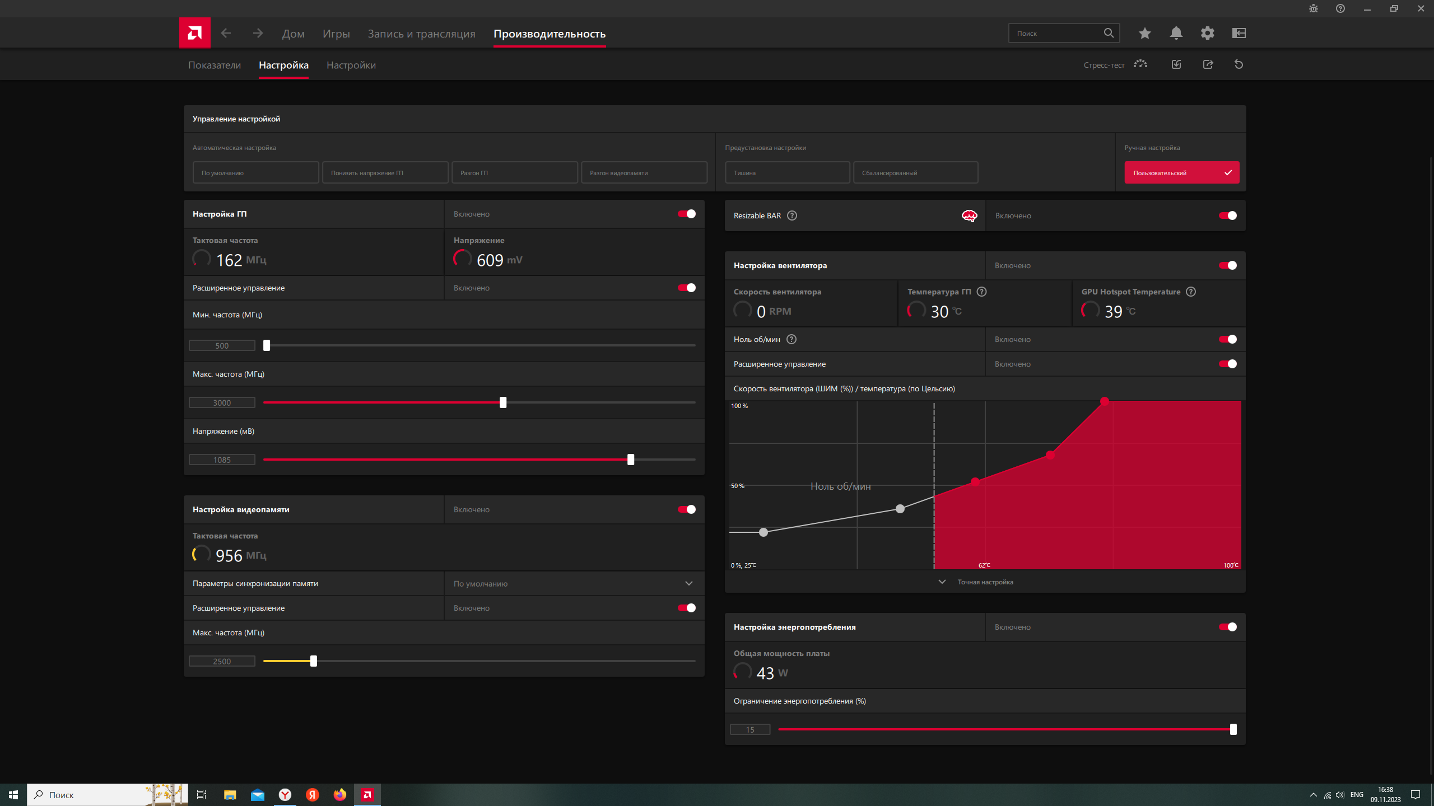Image resolution: width=1434 pixels, height=806 pixels.
Task: Open the favorites star icon
Action: 1144,33
